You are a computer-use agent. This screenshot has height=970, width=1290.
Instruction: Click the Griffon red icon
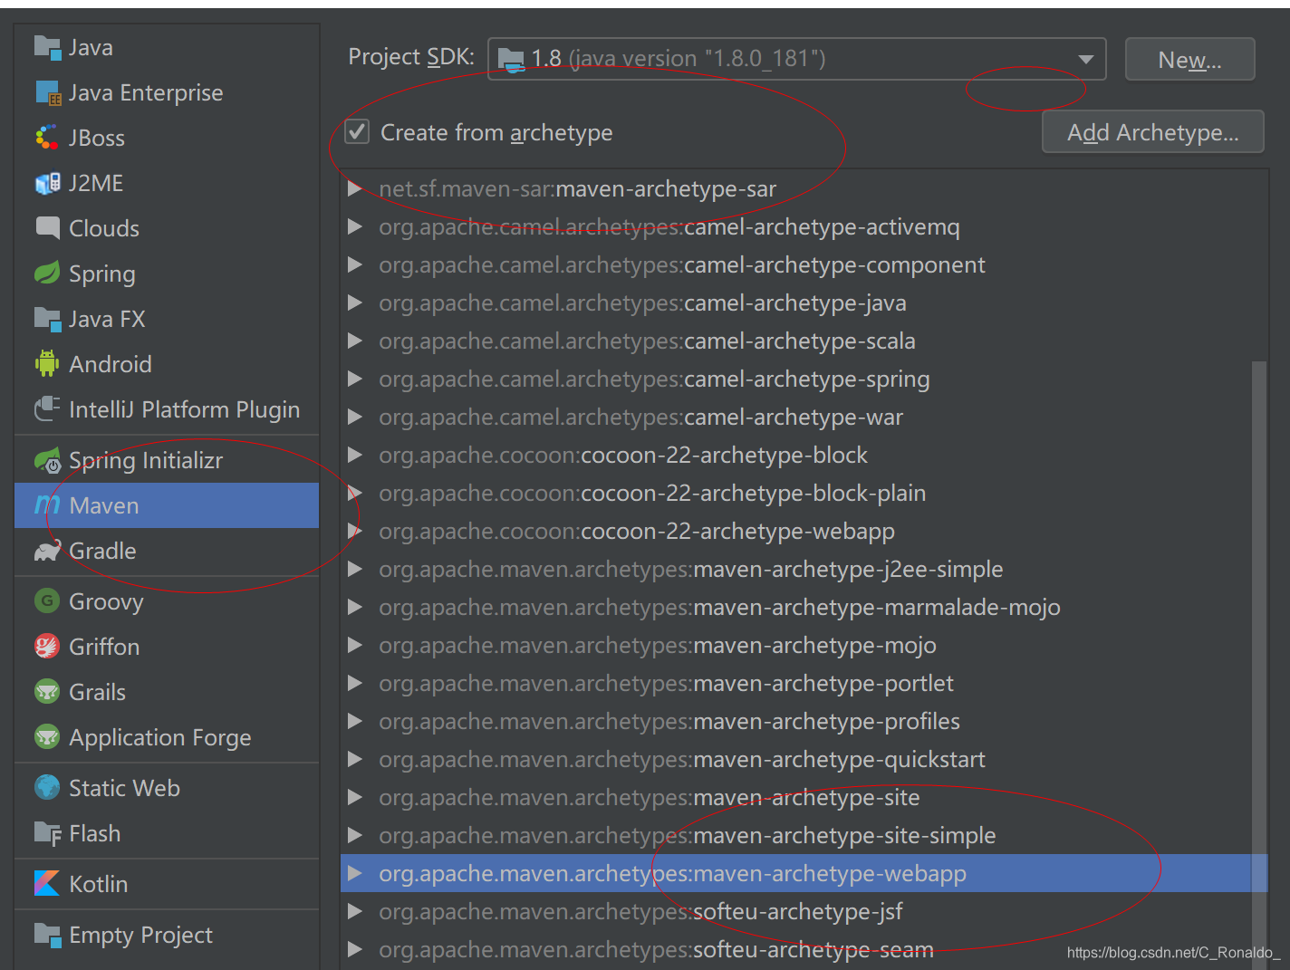[47, 647]
